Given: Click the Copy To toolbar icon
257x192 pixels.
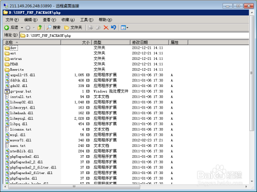Looking at the screenshot, I should (98, 28).
